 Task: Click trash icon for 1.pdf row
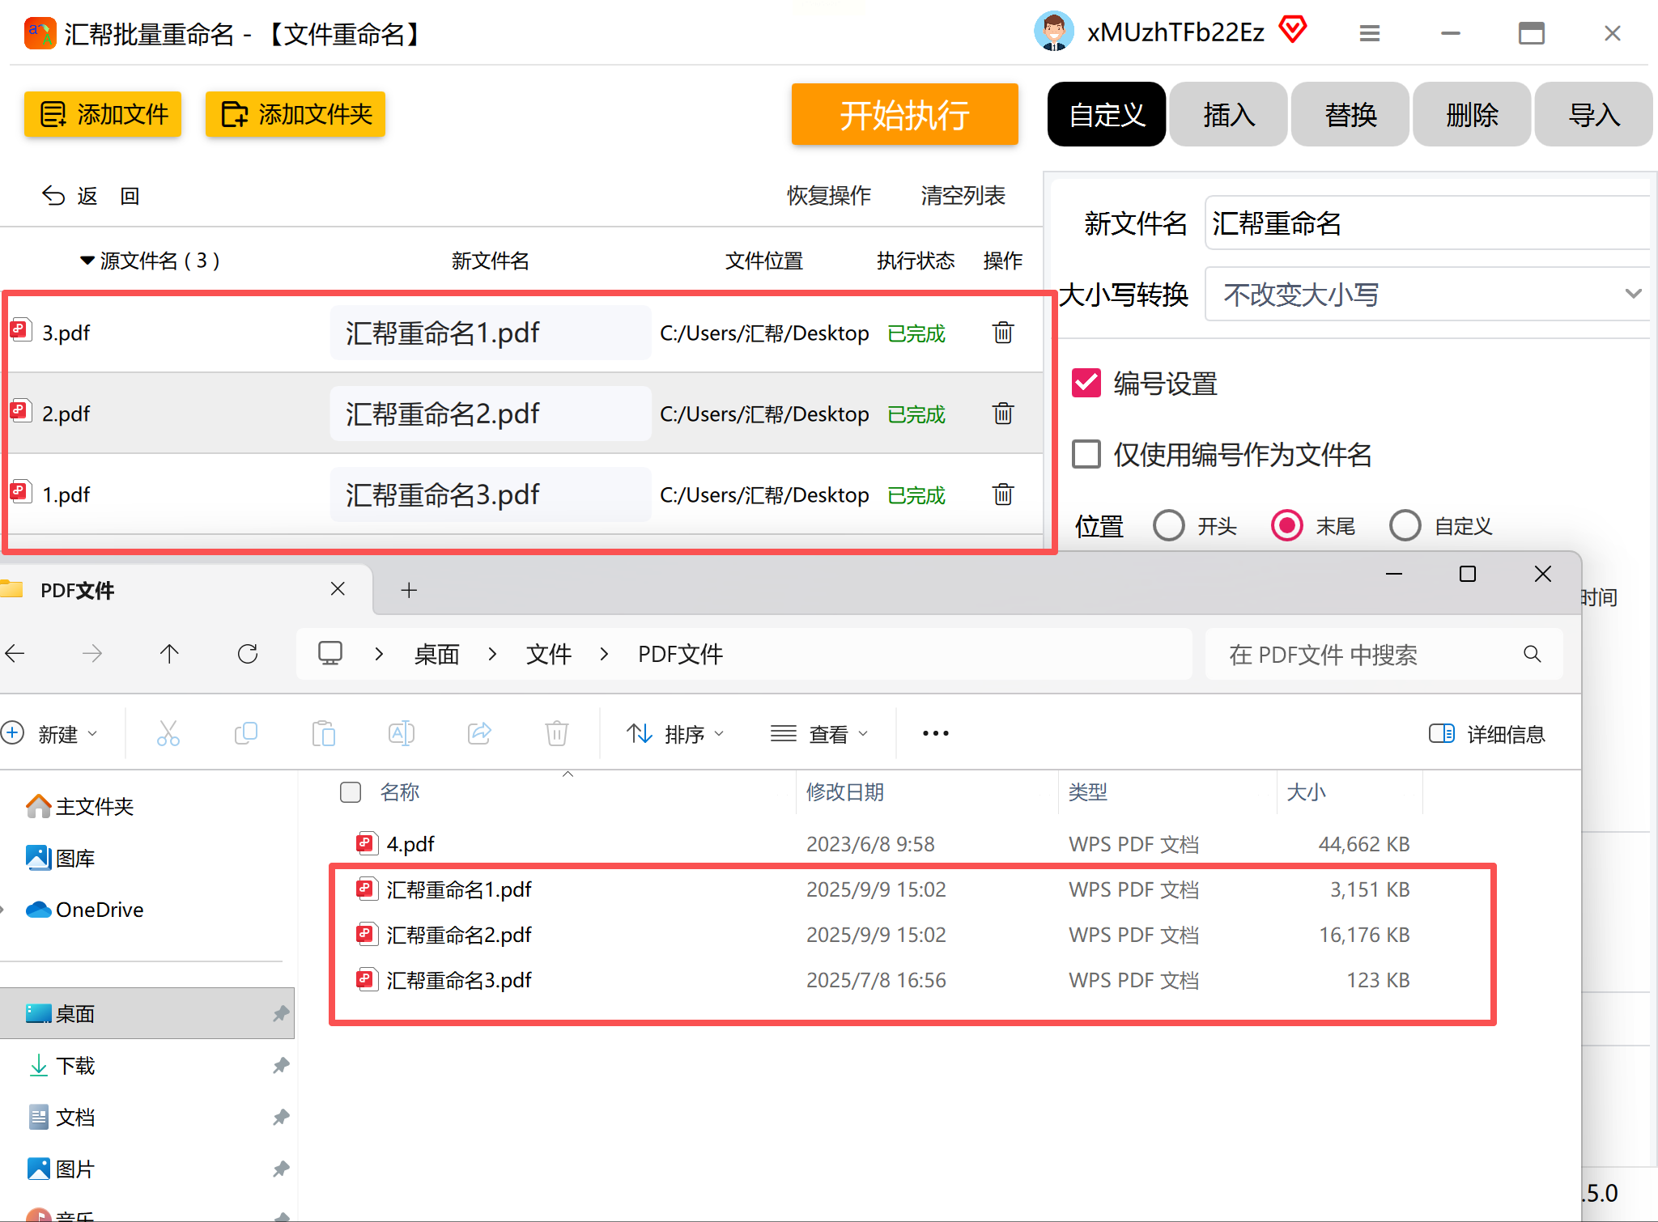[1002, 494]
